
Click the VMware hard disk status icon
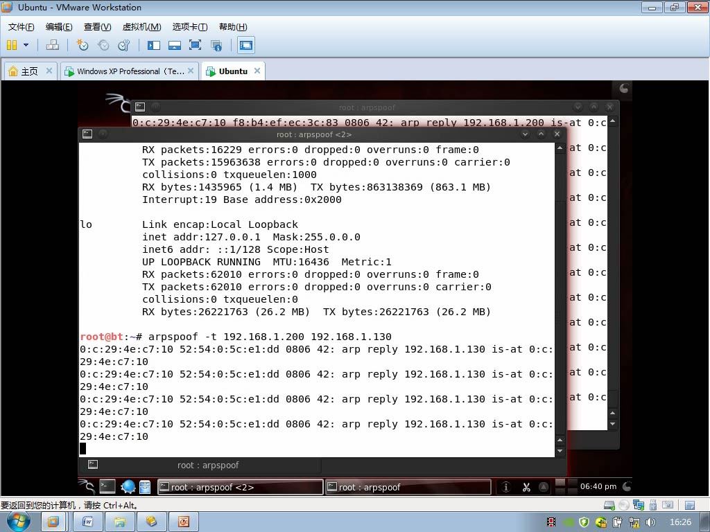609,505
